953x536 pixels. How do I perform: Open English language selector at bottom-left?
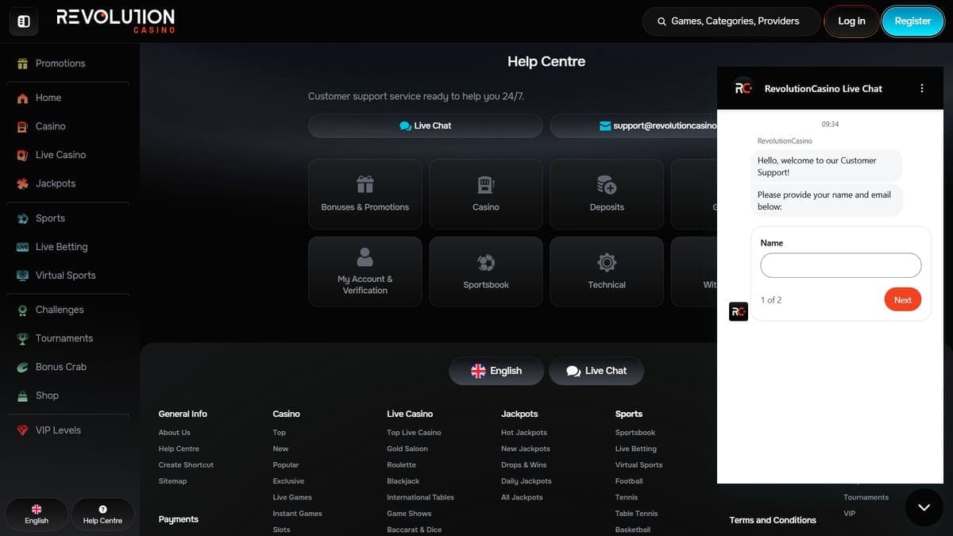click(x=37, y=515)
